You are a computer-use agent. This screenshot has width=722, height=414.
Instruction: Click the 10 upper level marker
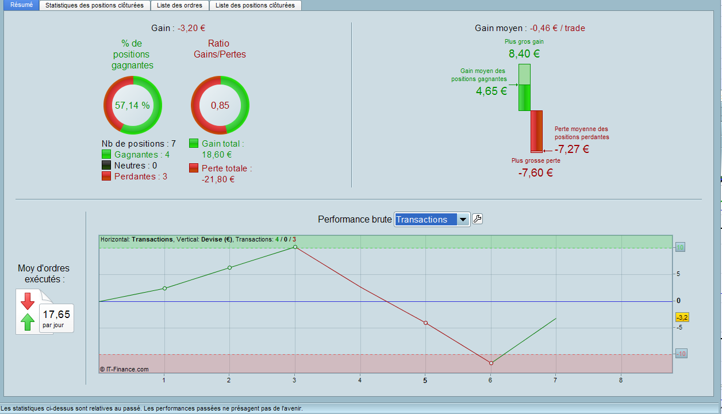[680, 248]
